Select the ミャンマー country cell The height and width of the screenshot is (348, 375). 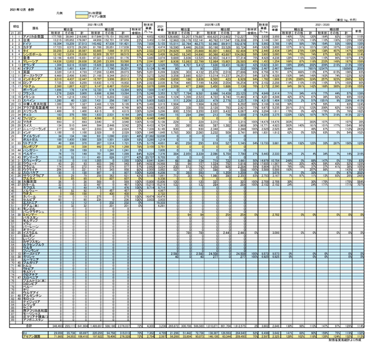36,215
